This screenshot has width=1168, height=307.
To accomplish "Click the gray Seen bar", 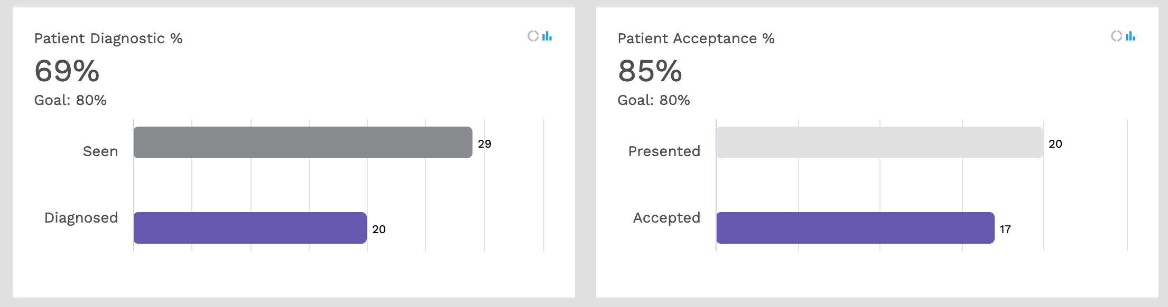I will coord(303,142).
